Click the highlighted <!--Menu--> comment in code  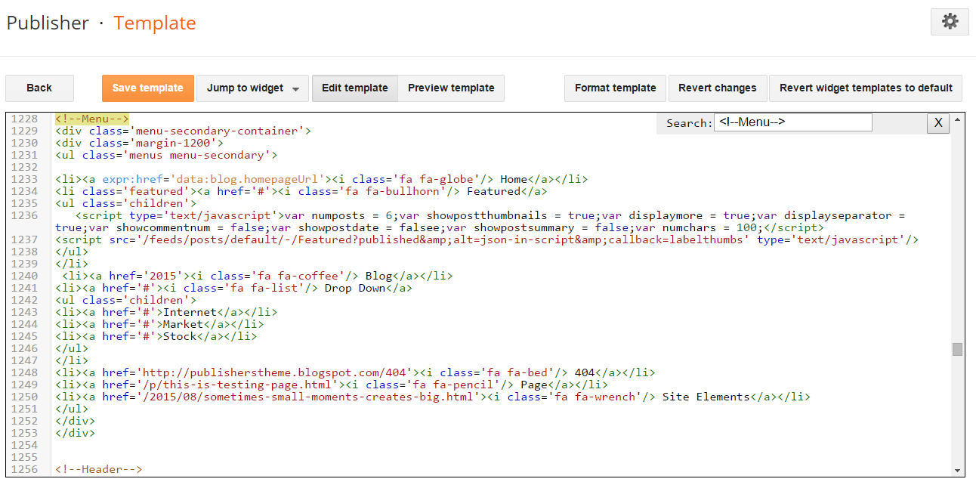pyautogui.click(x=92, y=119)
